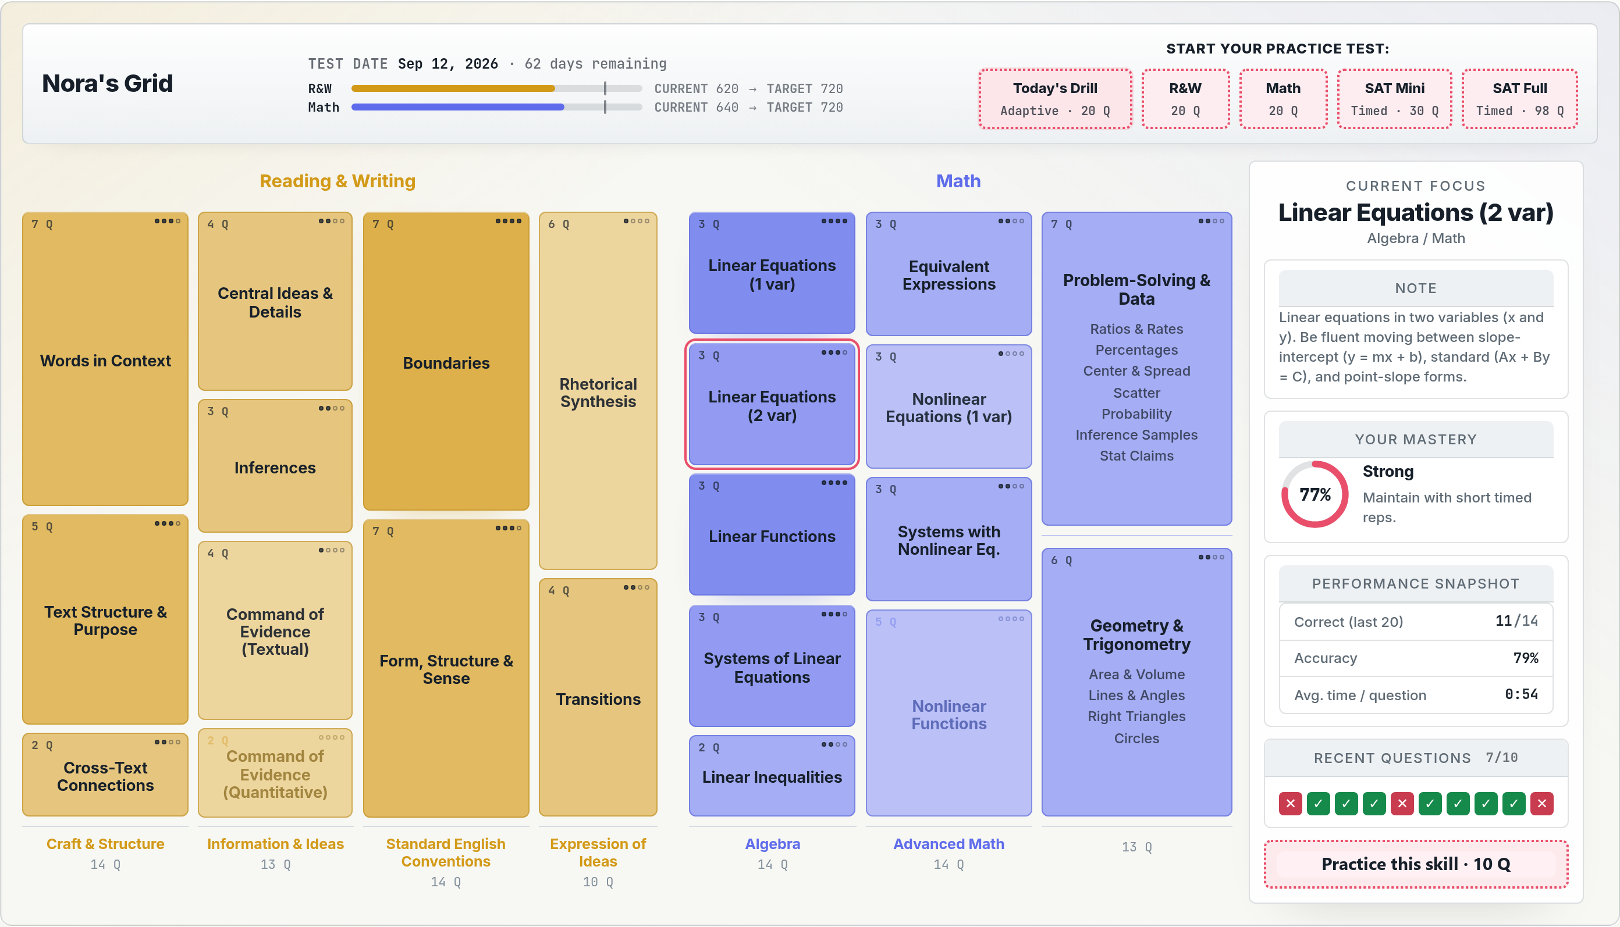
Task: Start the R&W 20 Q practice test
Action: tap(1185, 99)
